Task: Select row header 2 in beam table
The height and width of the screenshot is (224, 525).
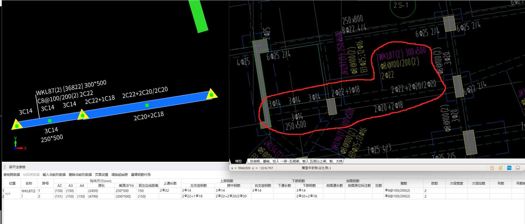Action: click(x=3, y=196)
